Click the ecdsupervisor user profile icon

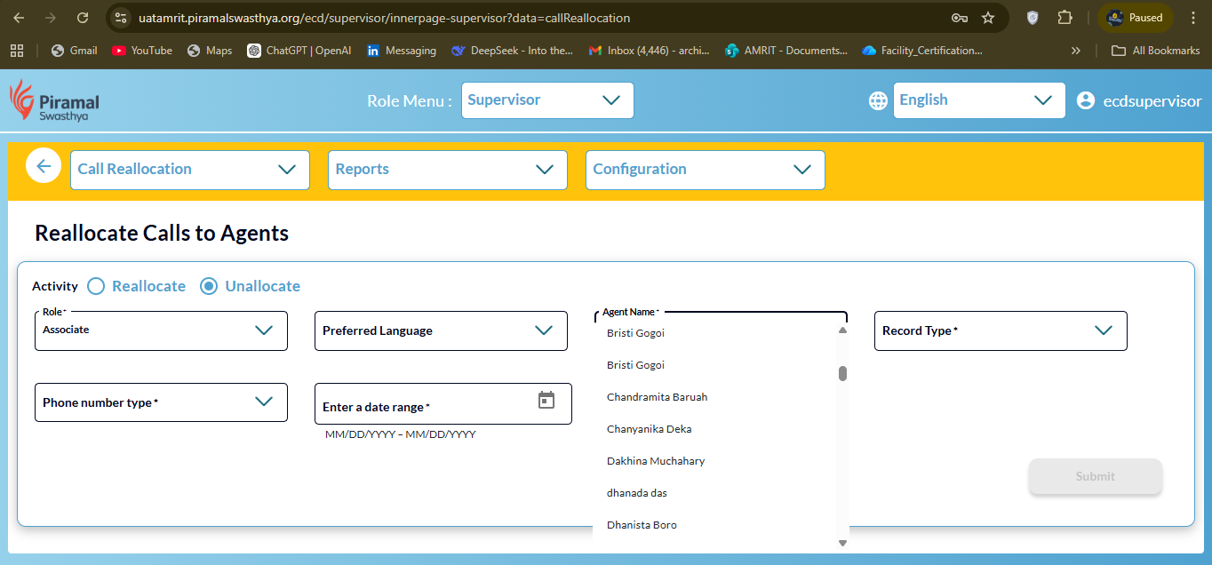(x=1085, y=101)
